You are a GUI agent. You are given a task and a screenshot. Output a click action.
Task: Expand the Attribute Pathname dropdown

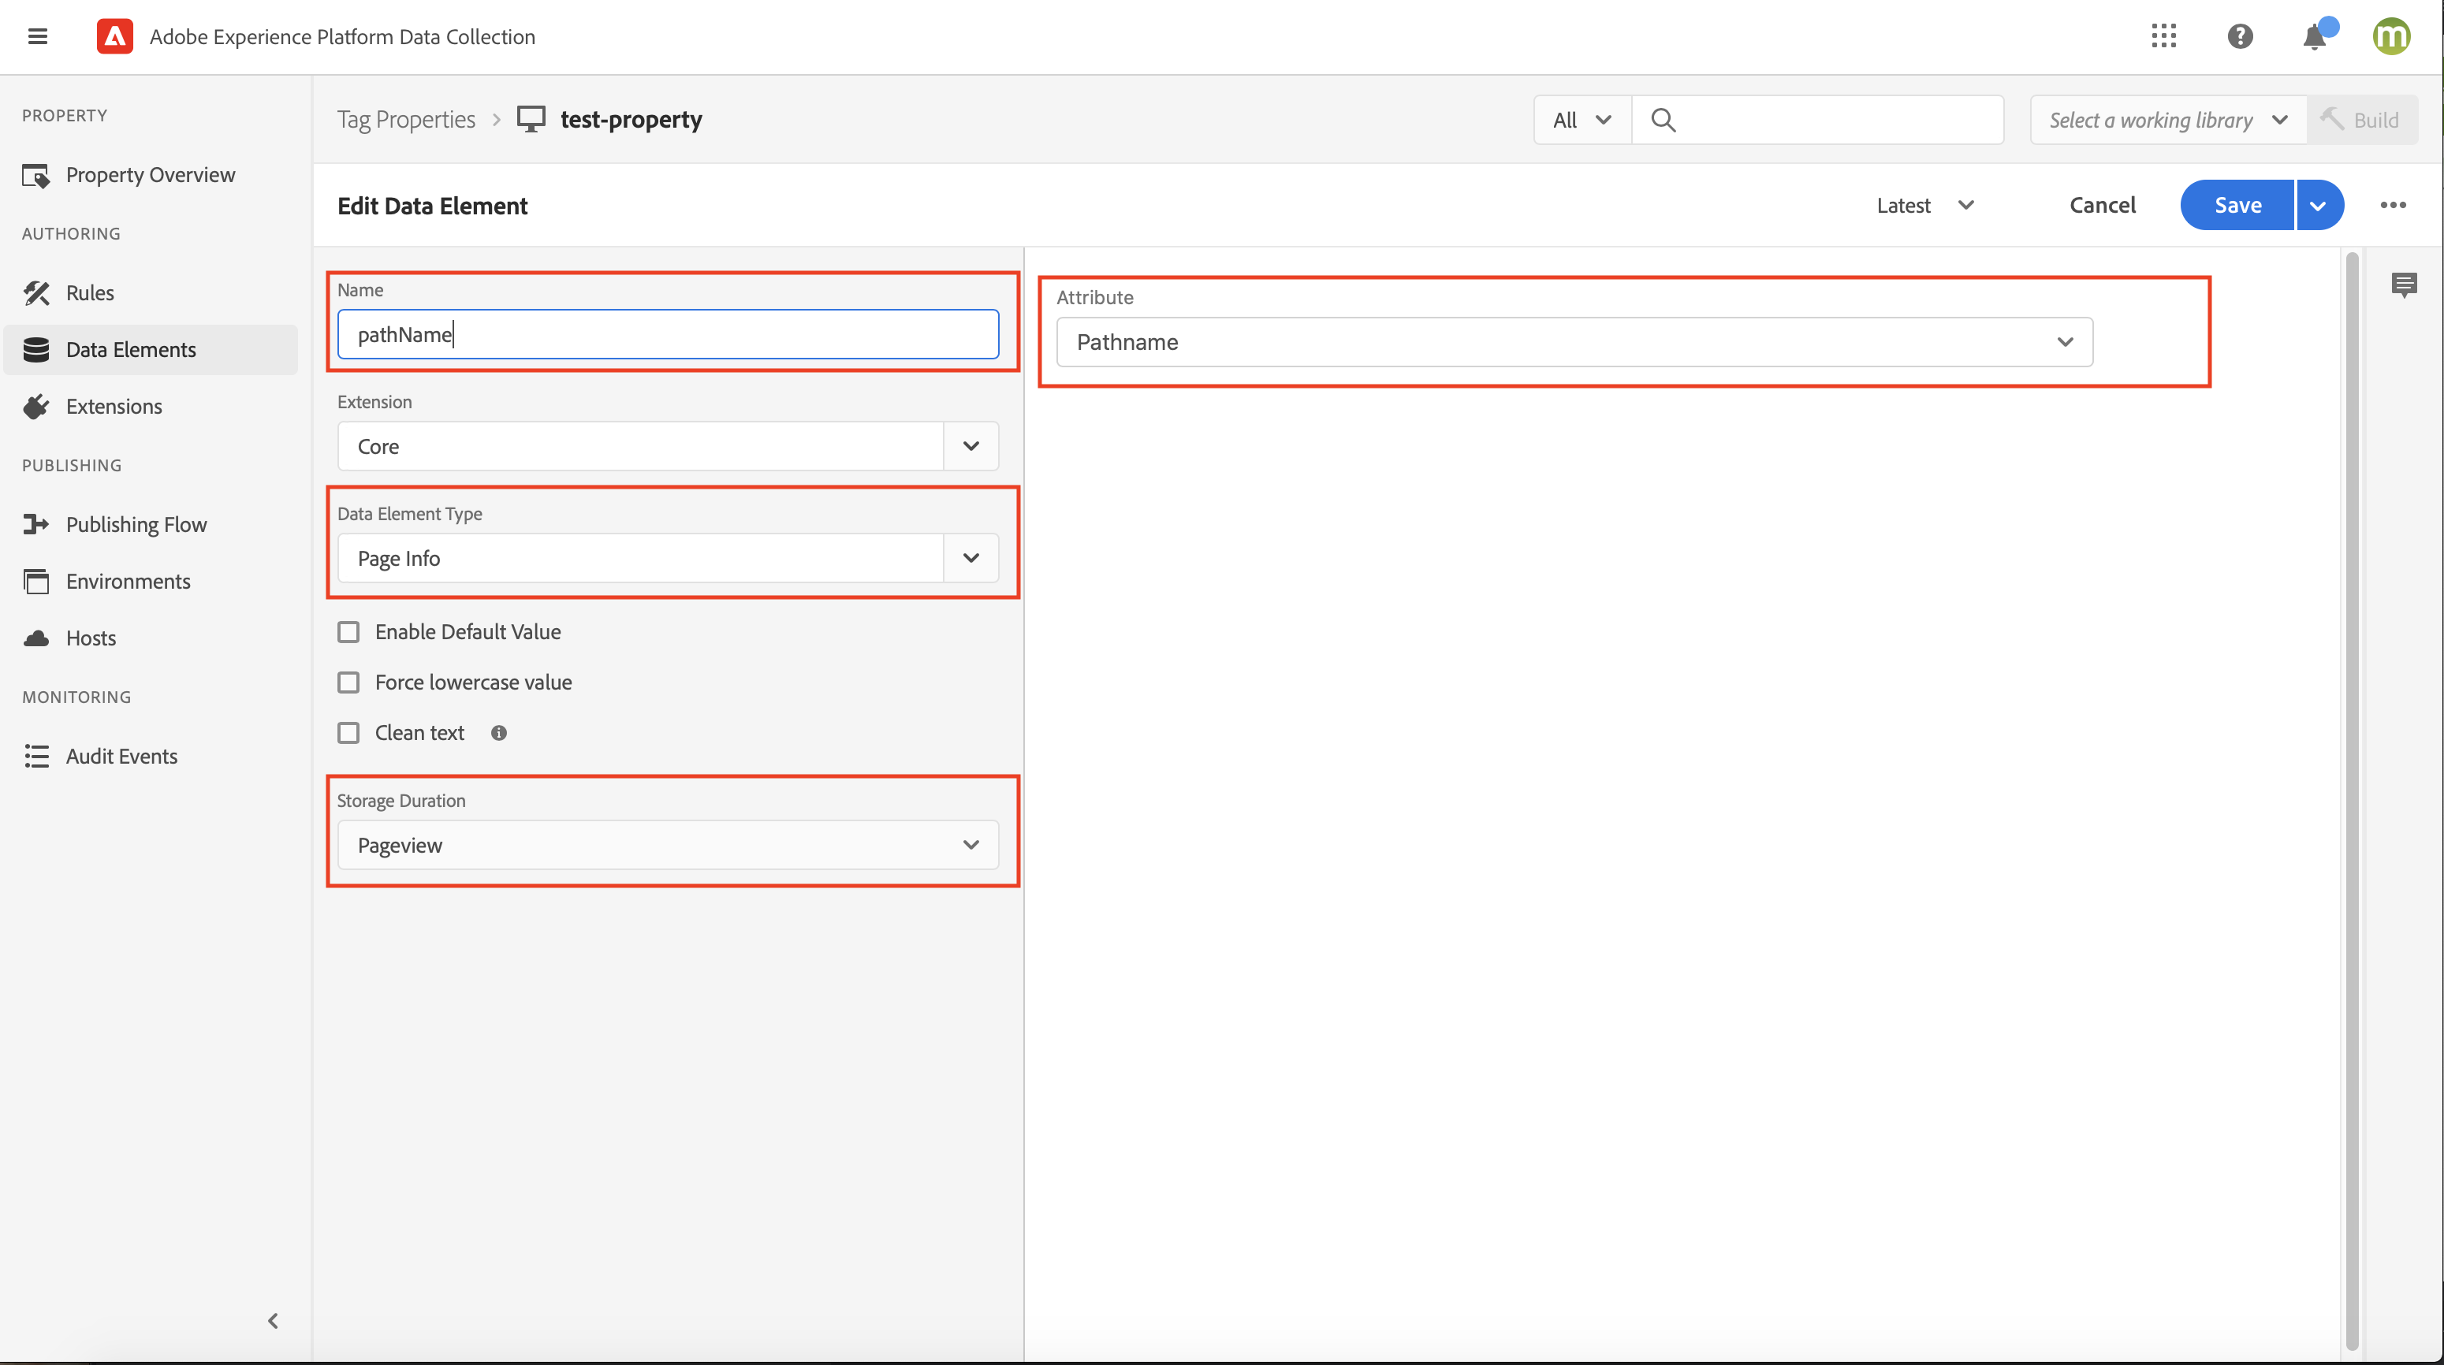(x=2066, y=340)
